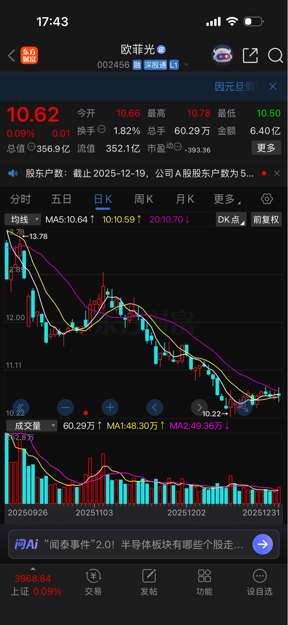Screen dimensions: 288x625
Task: Move the chart right with right chevron
Action: (x=199, y=407)
